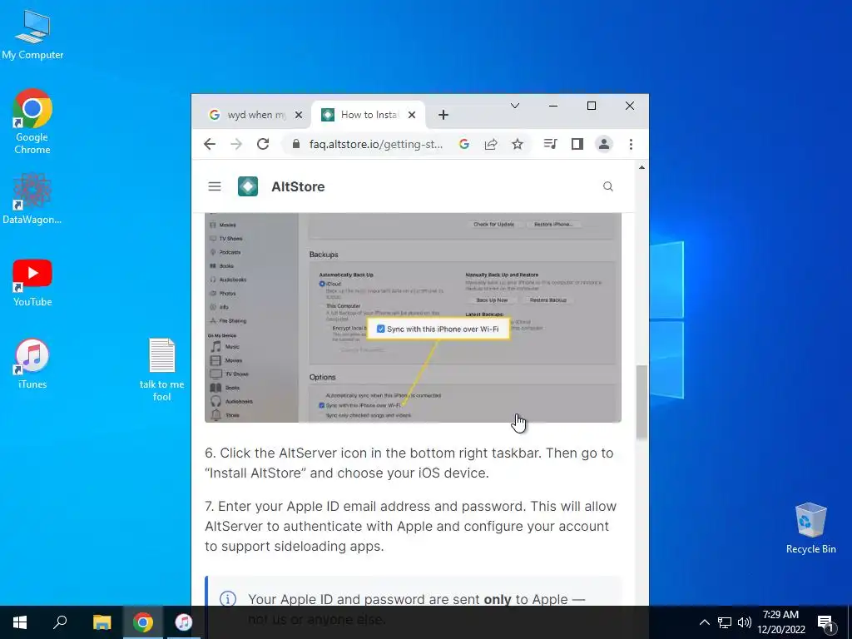This screenshot has height=639, width=852.
Task: Reload the AltStore page
Action: pyautogui.click(x=263, y=144)
